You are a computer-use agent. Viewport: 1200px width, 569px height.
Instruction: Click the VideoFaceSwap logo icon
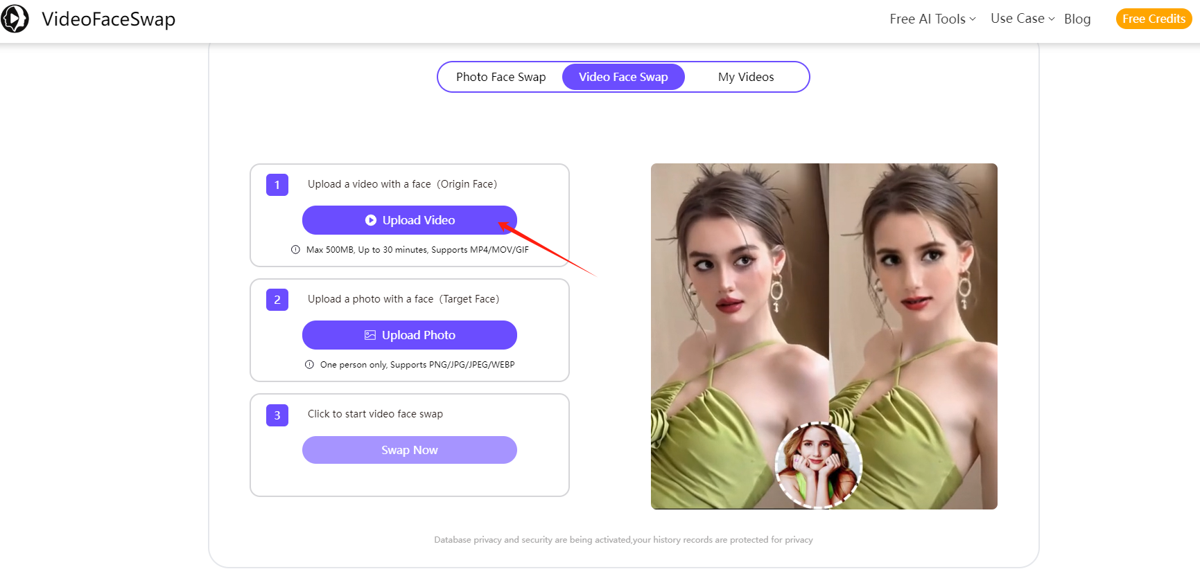coord(15,19)
